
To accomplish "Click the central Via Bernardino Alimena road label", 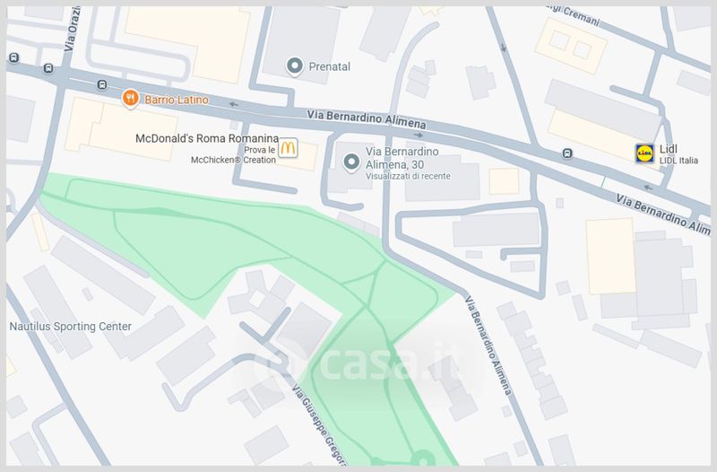I will click(367, 119).
